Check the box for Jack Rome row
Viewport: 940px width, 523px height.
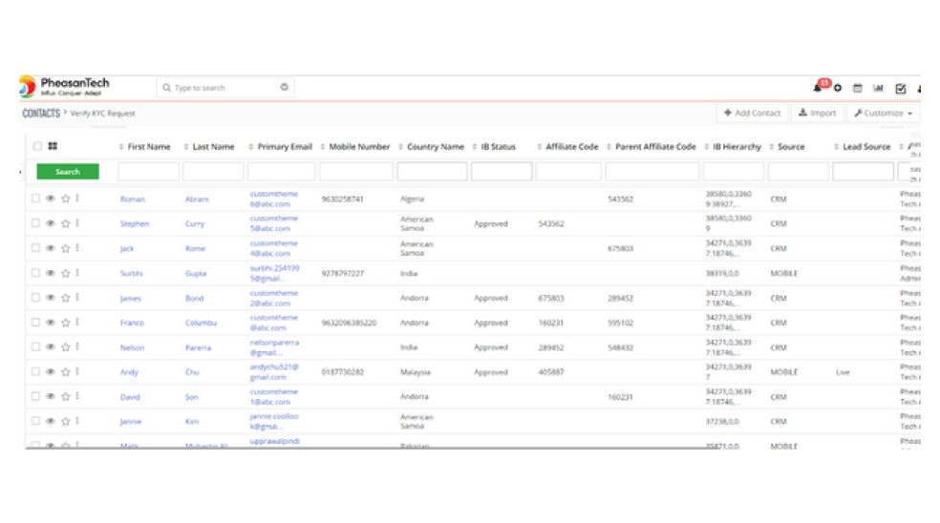pos(36,248)
